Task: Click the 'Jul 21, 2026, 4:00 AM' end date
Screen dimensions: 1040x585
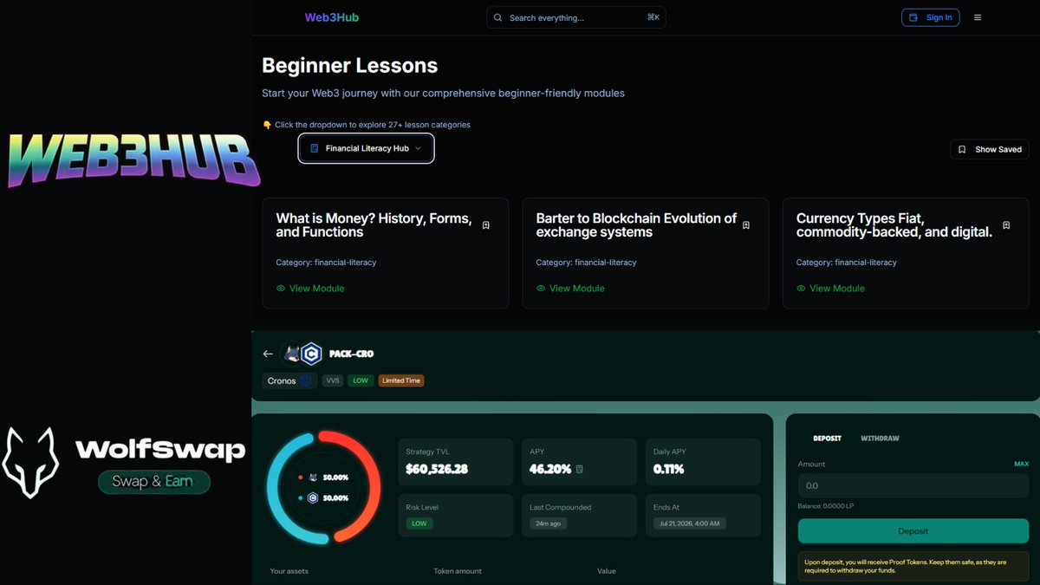Action: point(690,523)
